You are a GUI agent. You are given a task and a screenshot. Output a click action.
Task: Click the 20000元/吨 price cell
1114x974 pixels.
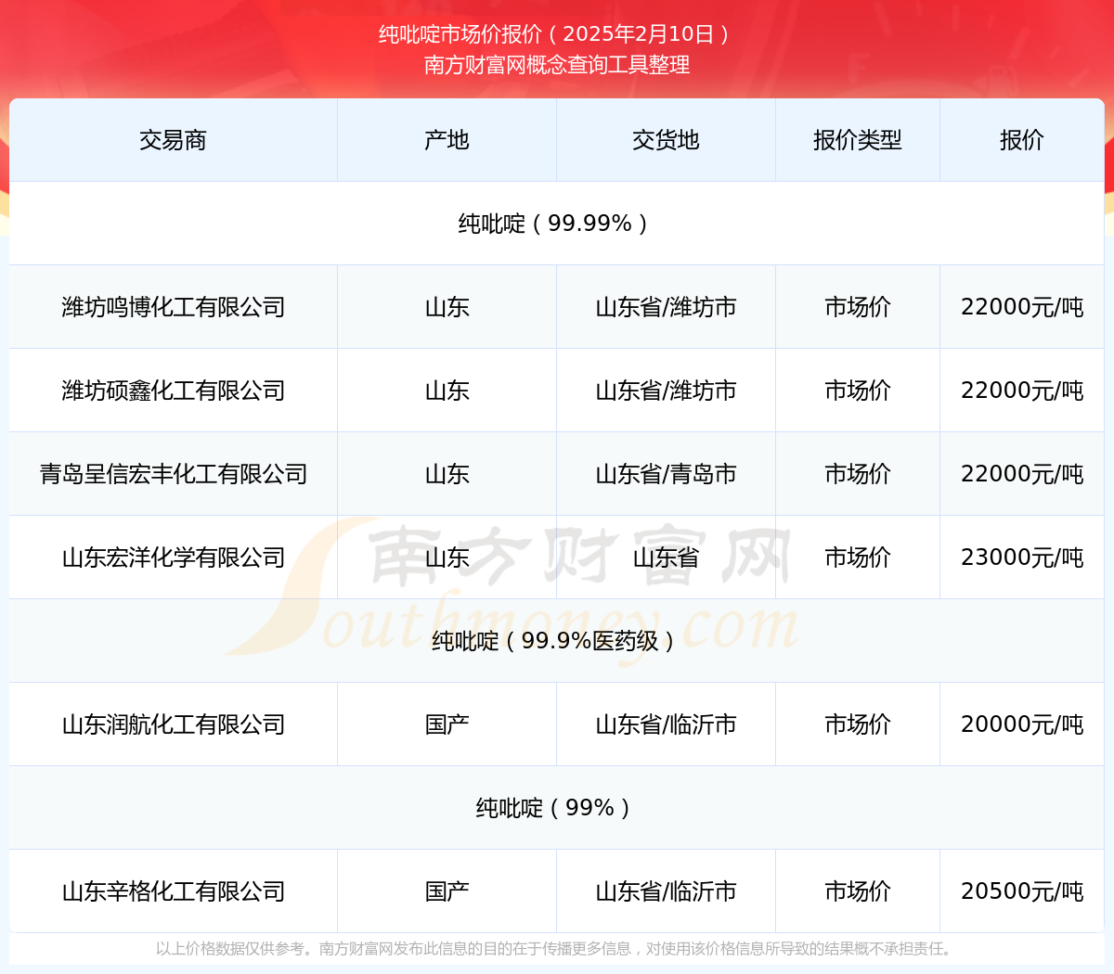point(1022,724)
